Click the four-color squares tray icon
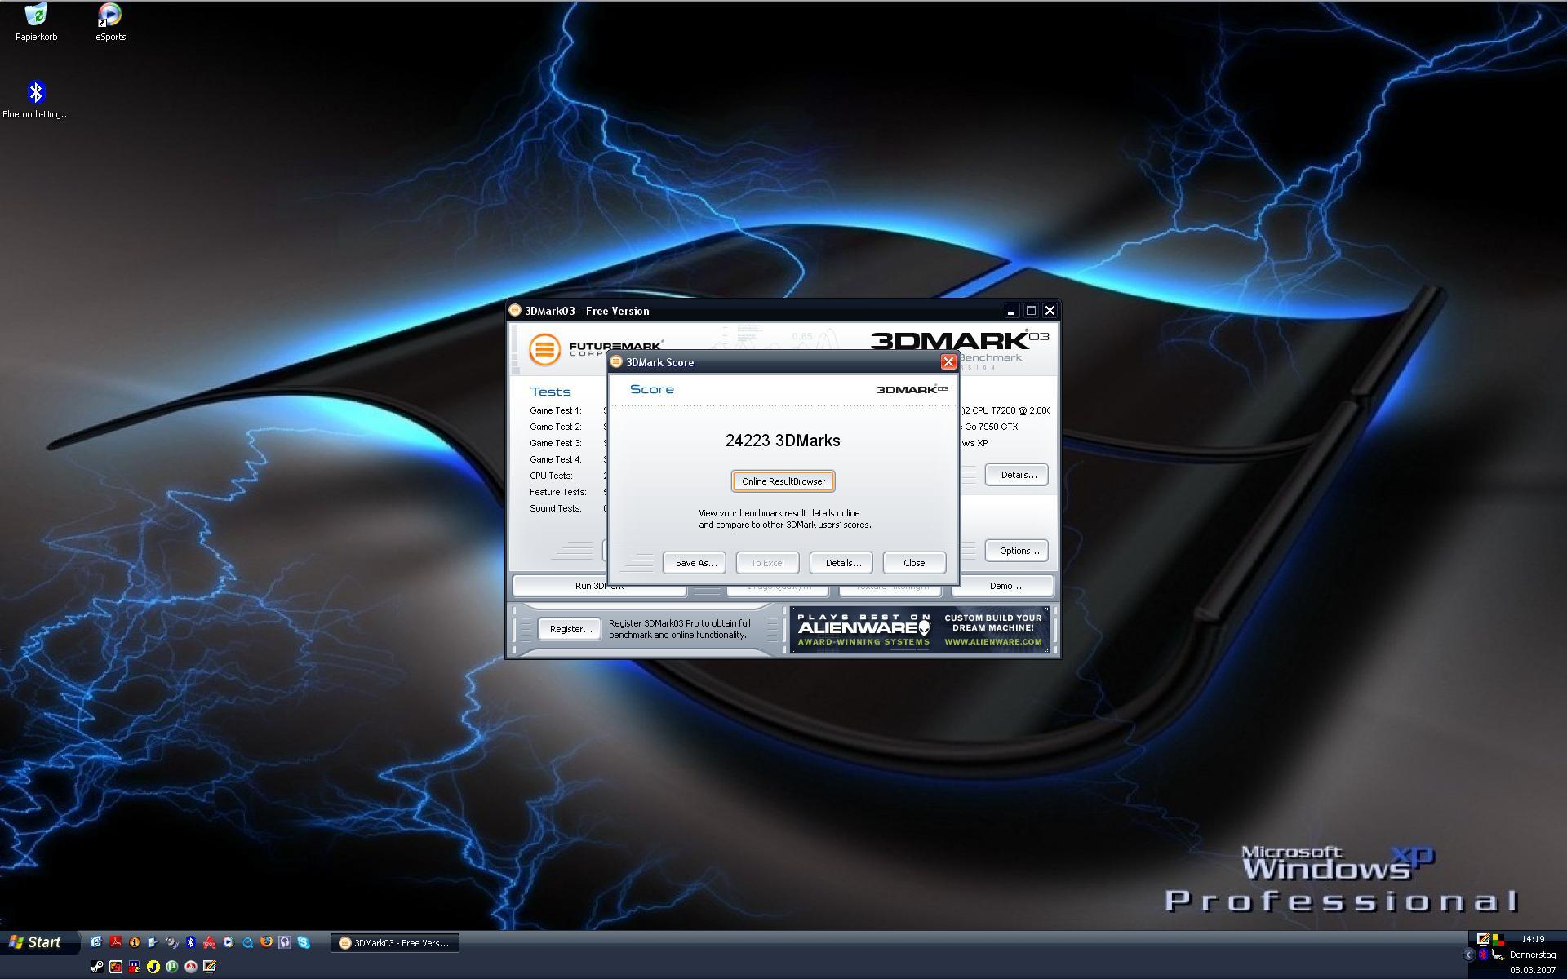Viewport: 1567px width, 979px height. point(1498,940)
